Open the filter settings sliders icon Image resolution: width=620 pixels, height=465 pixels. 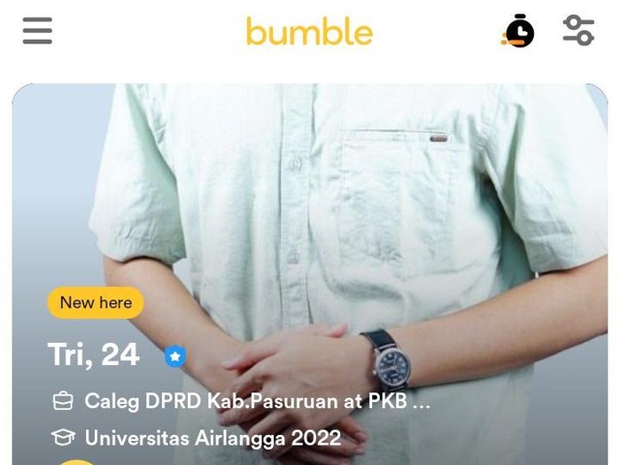point(578,30)
